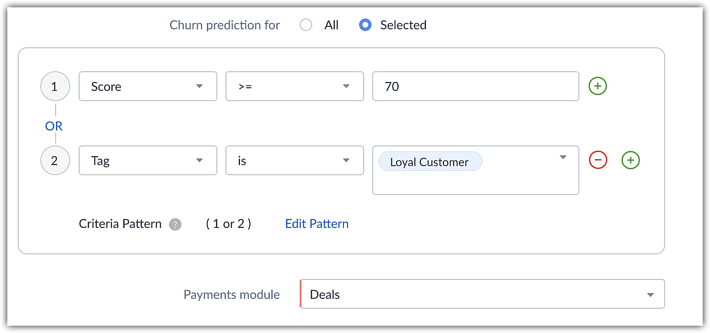Select the All radio button
The height and width of the screenshot is (333, 710).
click(x=306, y=25)
